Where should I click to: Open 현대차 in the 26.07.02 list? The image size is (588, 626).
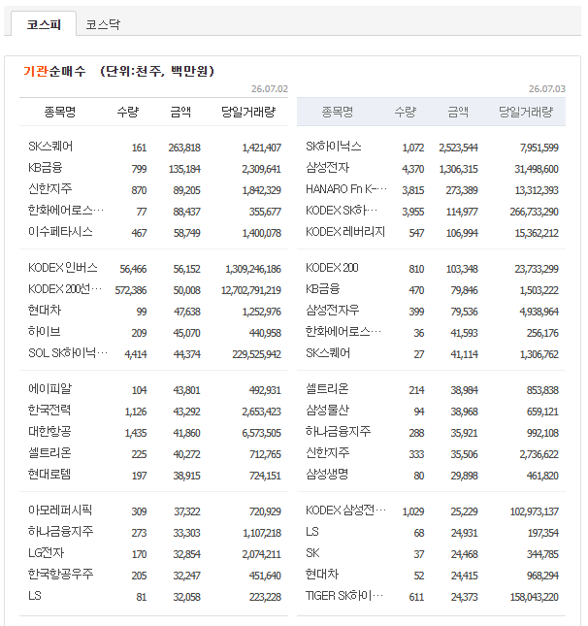[x=45, y=311]
